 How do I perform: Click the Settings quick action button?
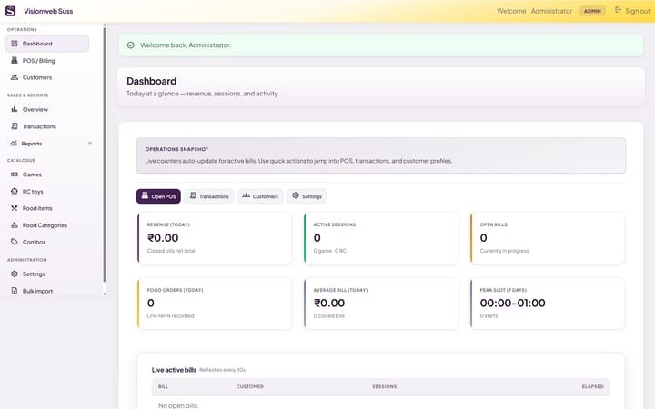coord(307,196)
